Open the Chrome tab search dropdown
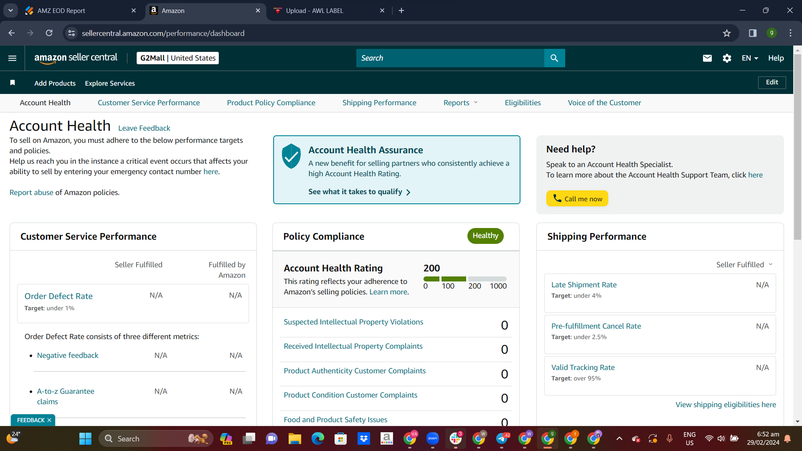 pos(10,10)
